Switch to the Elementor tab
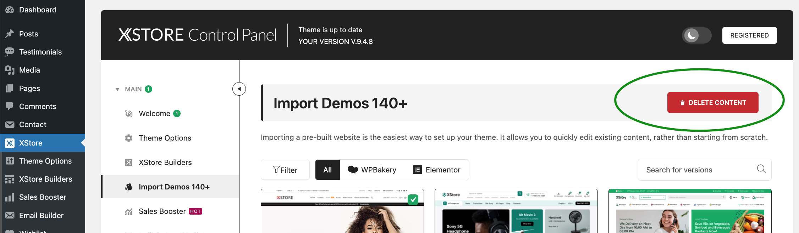 click(x=437, y=170)
